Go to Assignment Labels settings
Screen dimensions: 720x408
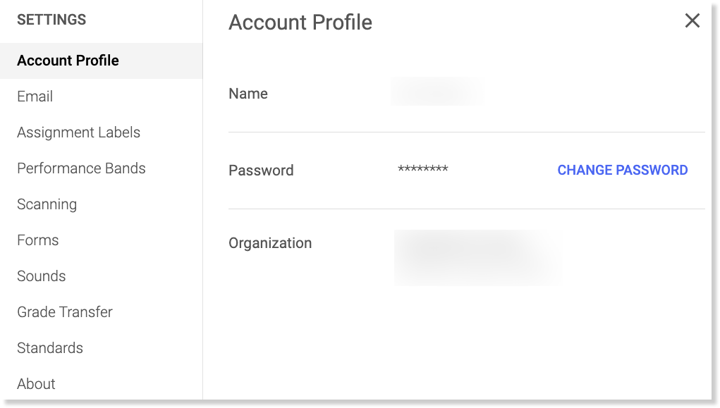pos(78,132)
